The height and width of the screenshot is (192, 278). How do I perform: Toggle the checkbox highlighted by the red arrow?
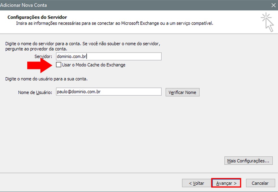pyautogui.click(x=59, y=65)
